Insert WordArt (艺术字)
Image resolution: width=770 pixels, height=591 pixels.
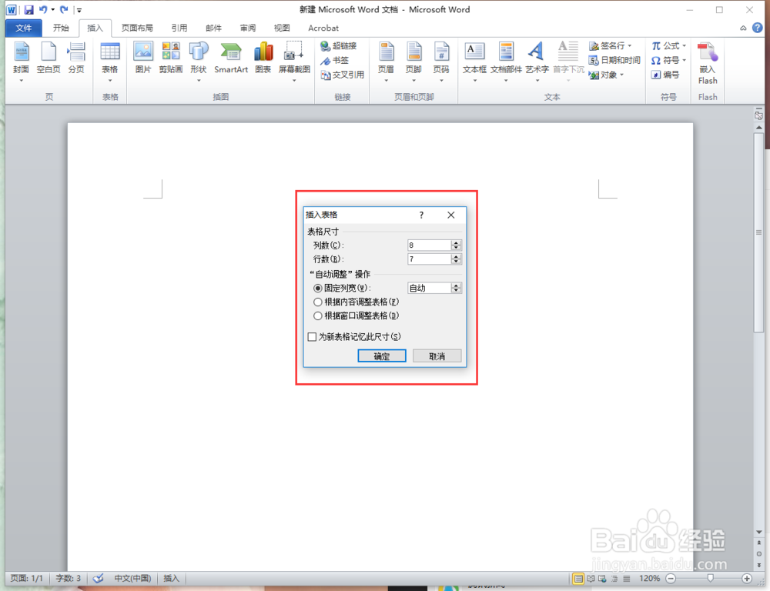(x=537, y=62)
